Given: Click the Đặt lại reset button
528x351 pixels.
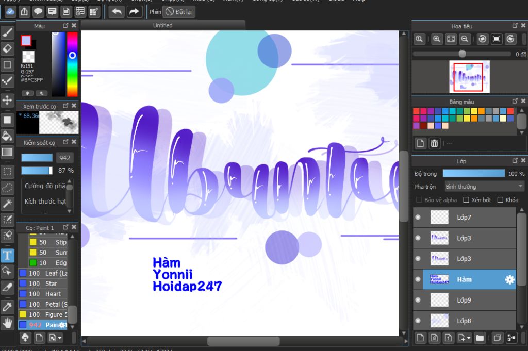Looking at the screenshot, I should [x=179, y=12].
